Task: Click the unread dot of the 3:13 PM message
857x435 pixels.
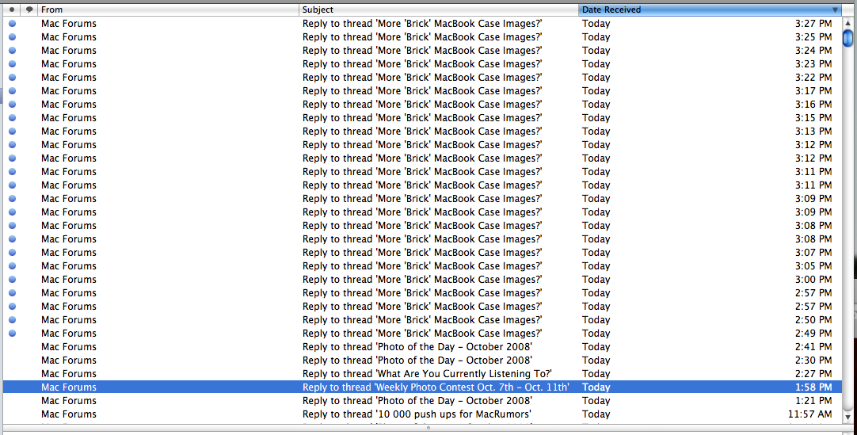Action: (12, 132)
